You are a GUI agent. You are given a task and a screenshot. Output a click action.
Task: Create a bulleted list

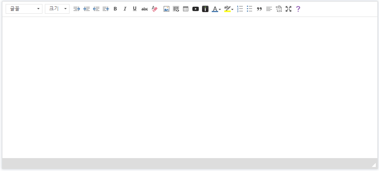pyautogui.click(x=250, y=9)
